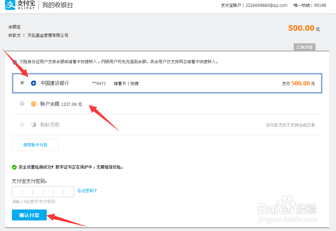Screen dimensions: 336x231
Task: Click the yellow yuan icon beside 账户余额
Action: 33,104
